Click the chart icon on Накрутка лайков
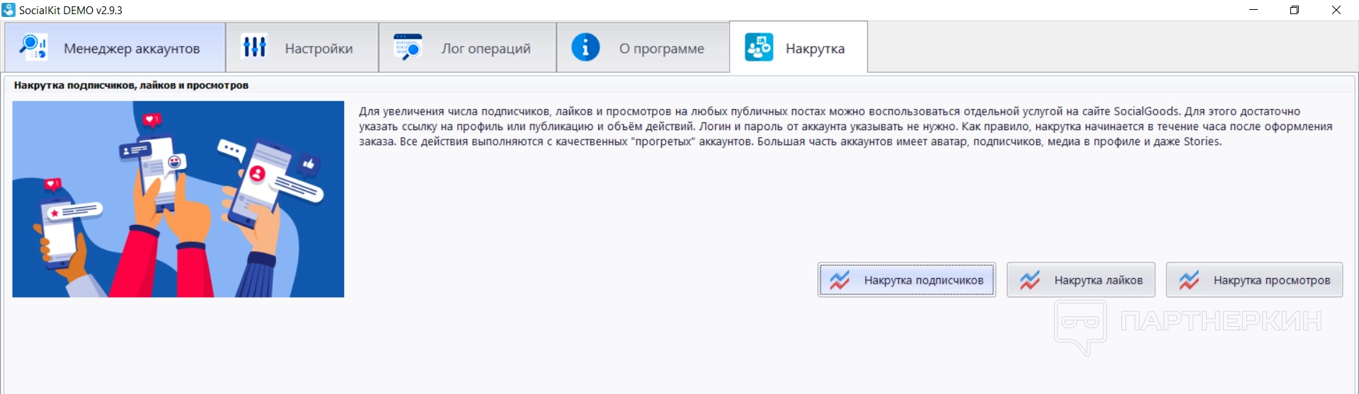The height and width of the screenshot is (394, 1359). (x=1030, y=280)
